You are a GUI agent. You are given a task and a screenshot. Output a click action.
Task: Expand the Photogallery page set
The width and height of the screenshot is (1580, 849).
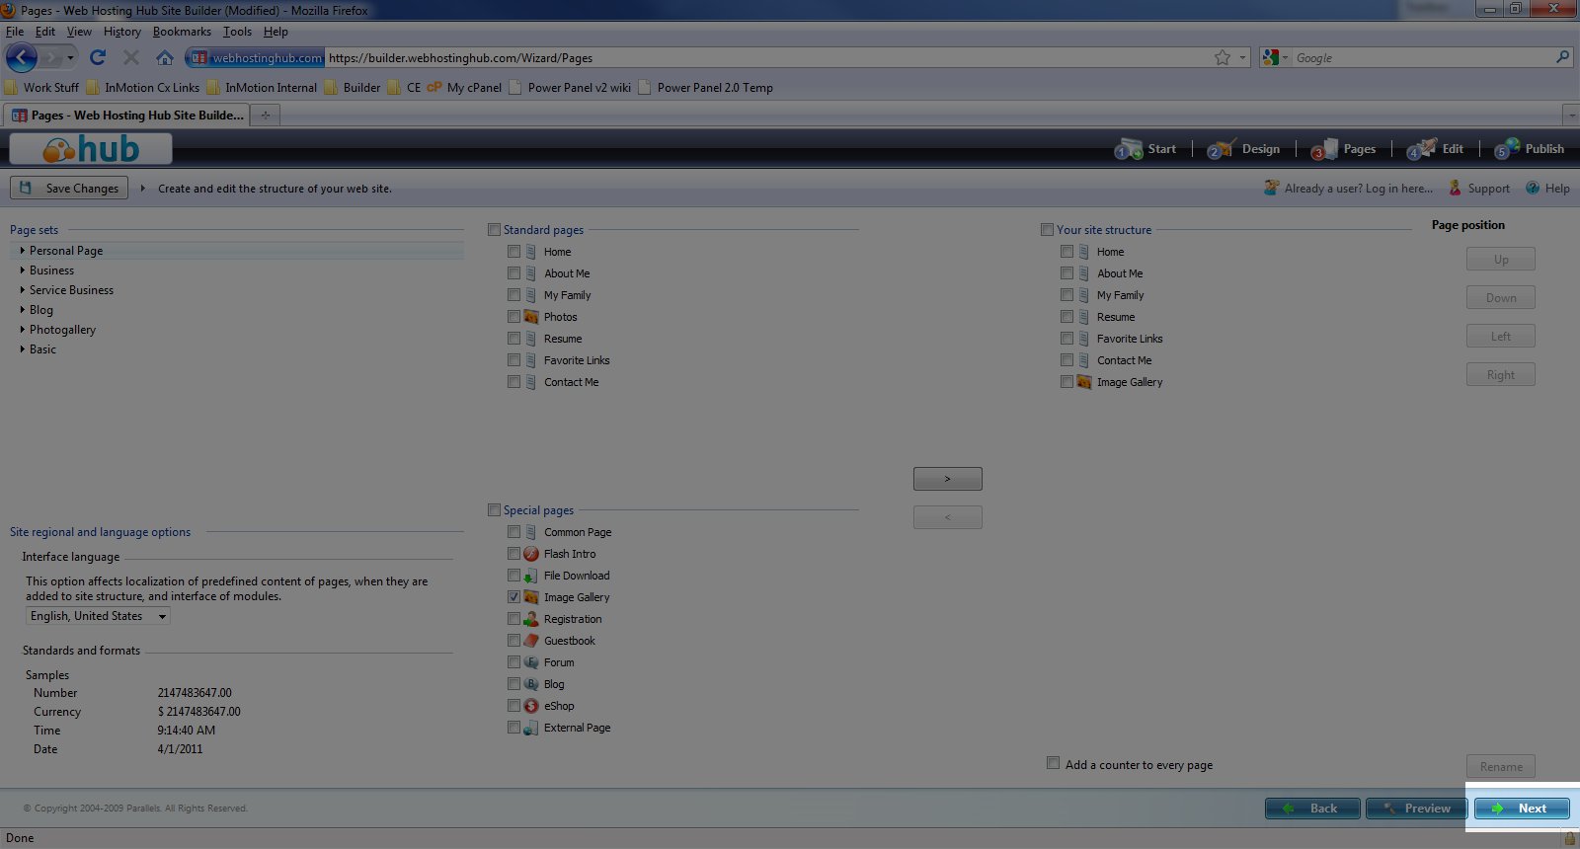pyautogui.click(x=22, y=330)
